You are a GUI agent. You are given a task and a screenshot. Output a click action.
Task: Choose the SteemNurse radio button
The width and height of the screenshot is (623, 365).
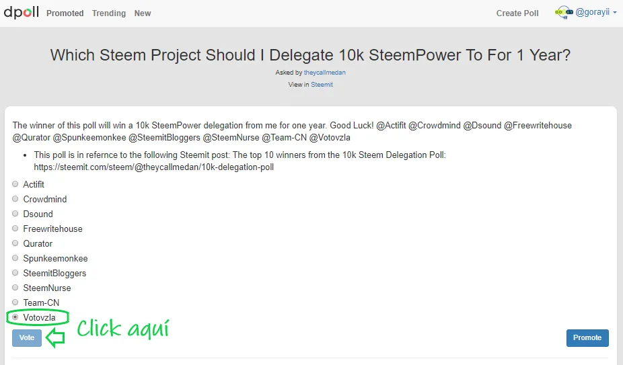click(x=15, y=288)
